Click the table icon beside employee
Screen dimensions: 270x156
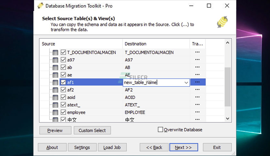[x=55, y=112]
